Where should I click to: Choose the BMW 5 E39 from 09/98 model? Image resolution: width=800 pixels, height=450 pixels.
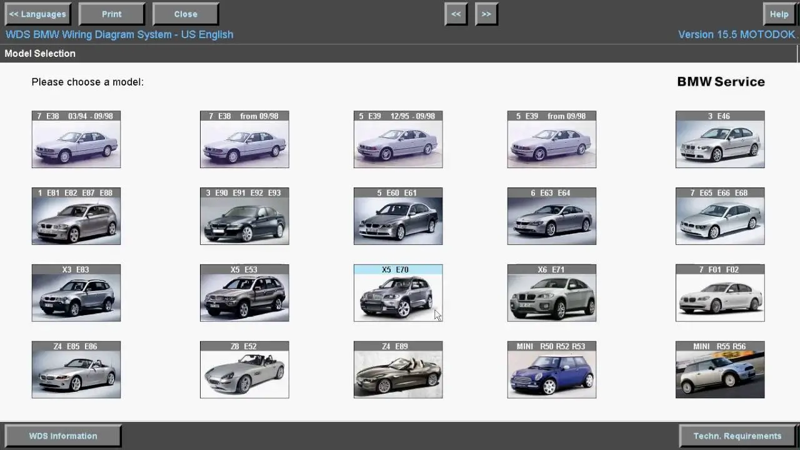(551, 139)
